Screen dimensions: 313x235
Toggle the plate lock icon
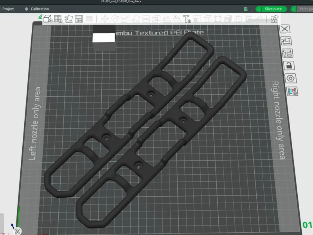coord(289,65)
